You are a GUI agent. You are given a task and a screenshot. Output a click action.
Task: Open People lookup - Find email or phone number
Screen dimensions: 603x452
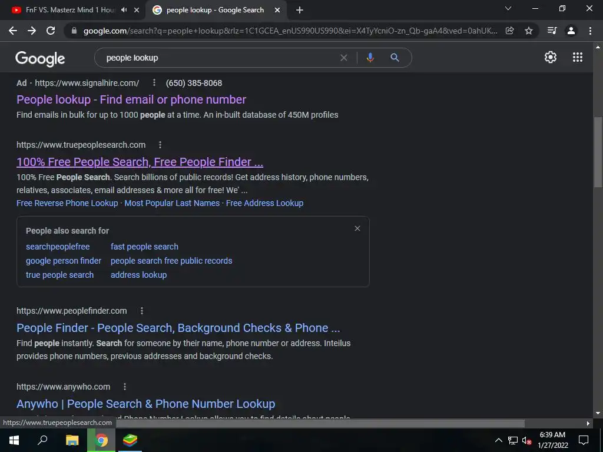coord(131,99)
